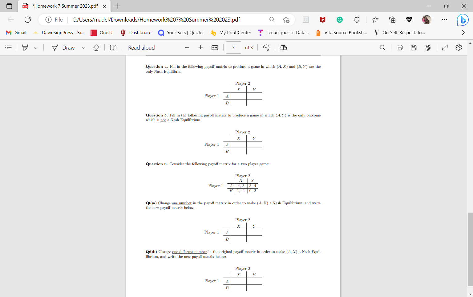Open Gmail bookmark

(16, 33)
